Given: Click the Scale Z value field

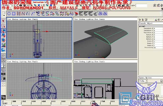Looking at the screenshot, I should pyautogui.click(x=158, y=45).
